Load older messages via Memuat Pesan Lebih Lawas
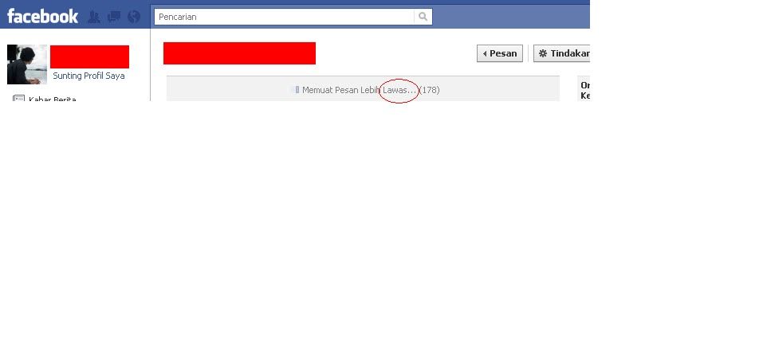The image size is (767, 347). pyautogui.click(x=360, y=90)
